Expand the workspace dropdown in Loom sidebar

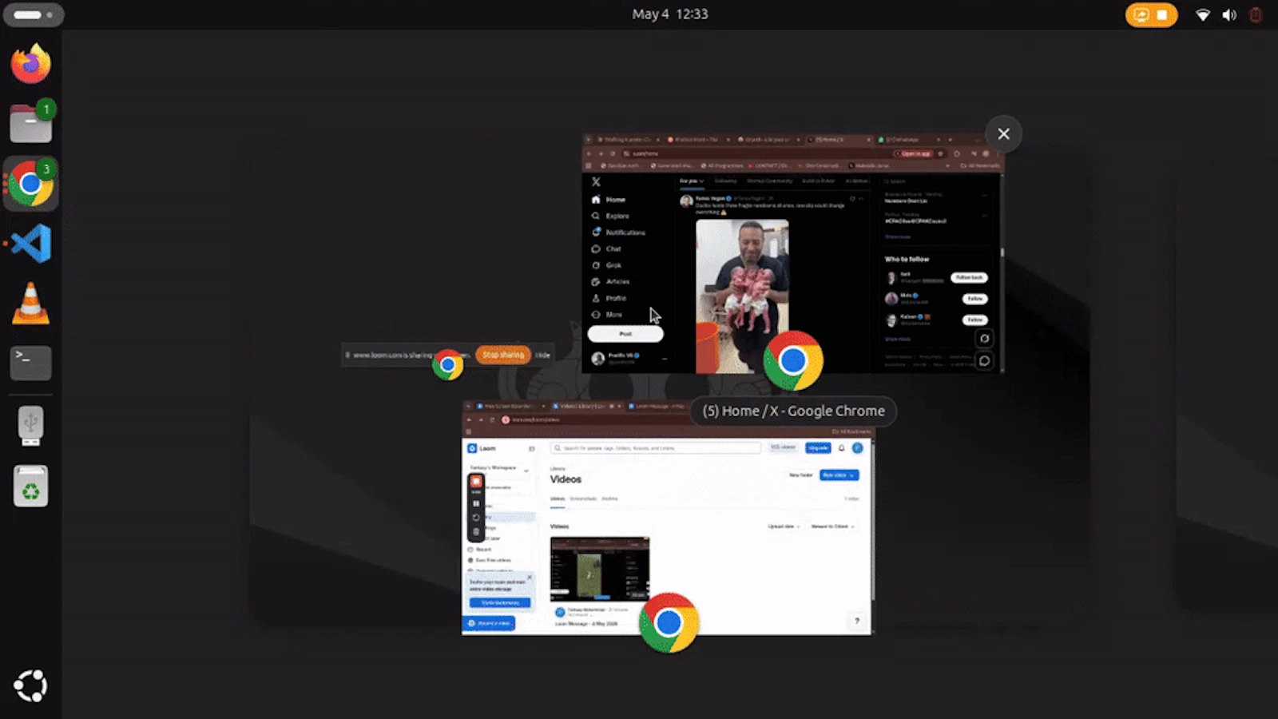pyautogui.click(x=525, y=469)
